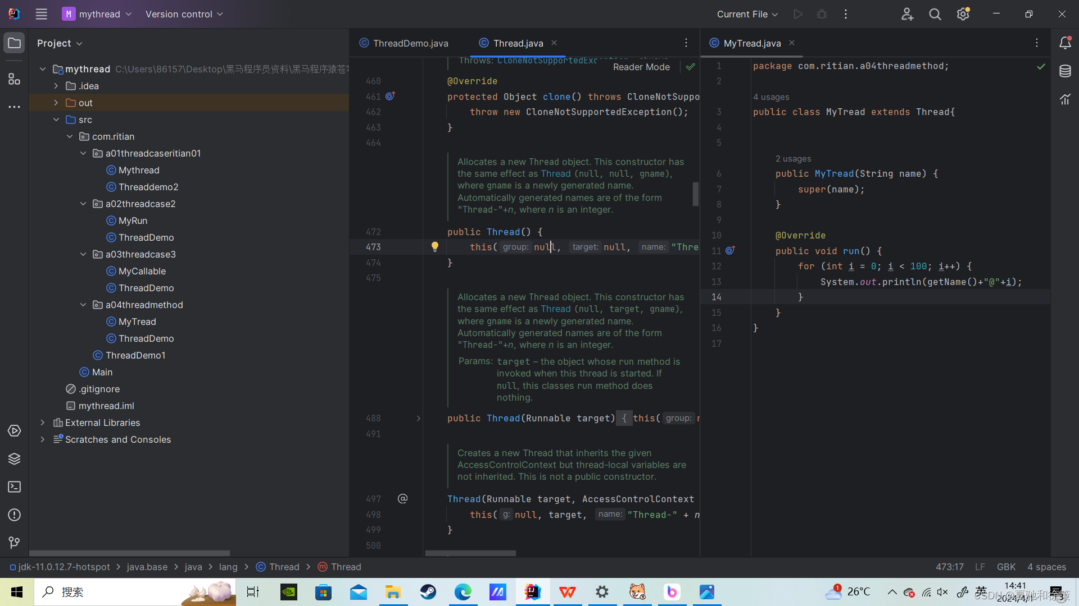Click the Thread.java vertical scrollbar thumb
This screenshot has height=606, width=1079.
695,194
